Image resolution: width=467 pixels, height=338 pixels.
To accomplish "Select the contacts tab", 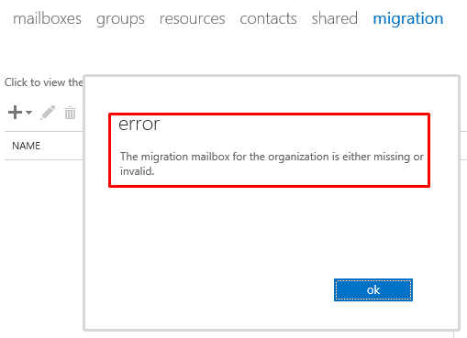I will (x=268, y=18).
